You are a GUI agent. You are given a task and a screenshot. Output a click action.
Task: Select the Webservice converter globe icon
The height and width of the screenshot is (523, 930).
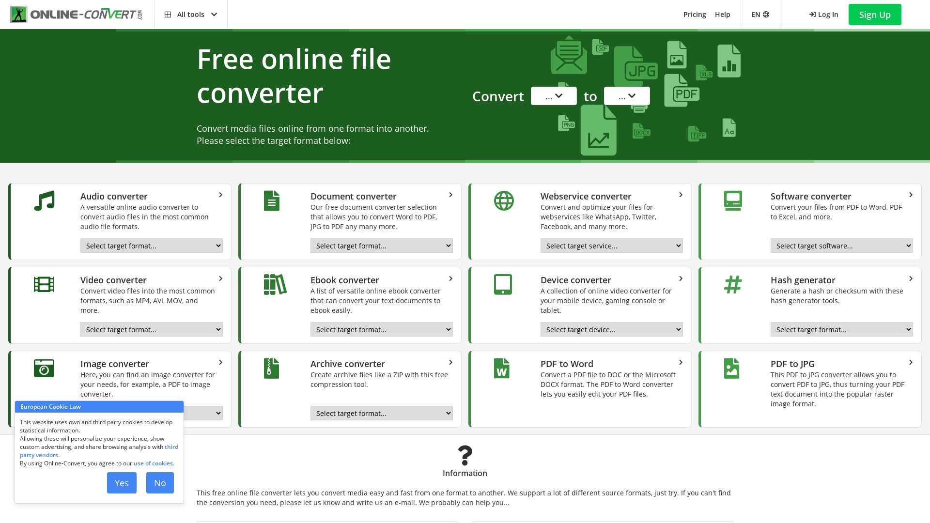[x=503, y=200]
